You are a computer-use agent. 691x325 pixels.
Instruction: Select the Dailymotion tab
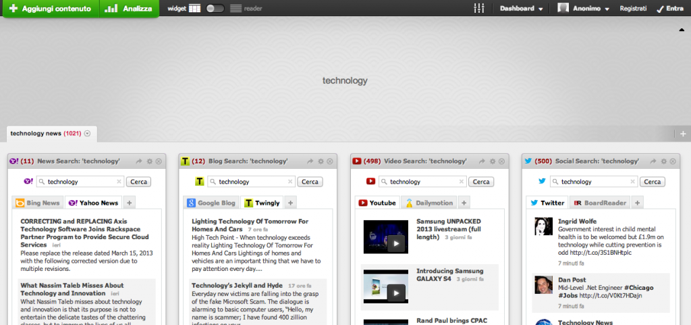point(429,203)
